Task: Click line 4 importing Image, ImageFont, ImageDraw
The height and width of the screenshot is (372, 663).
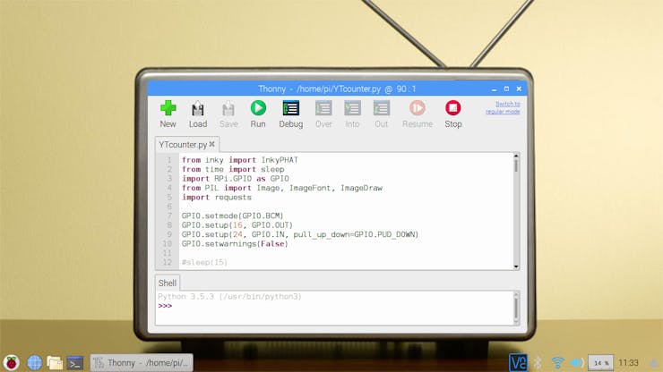Action: pyautogui.click(x=281, y=188)
